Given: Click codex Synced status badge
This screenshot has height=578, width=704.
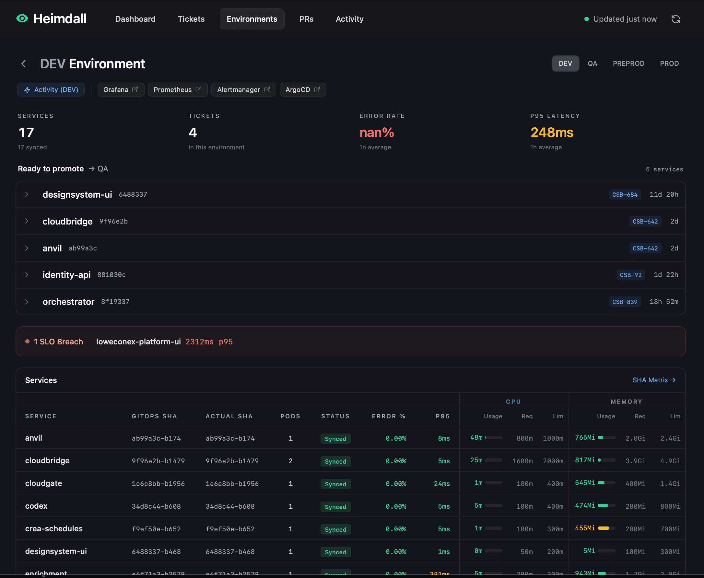Looking at the screenshot, I should click(335, 506).
